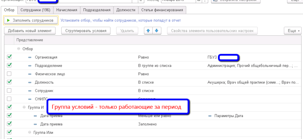Open the Должности tab
This screenshot has width=303, height=139.
126,10
